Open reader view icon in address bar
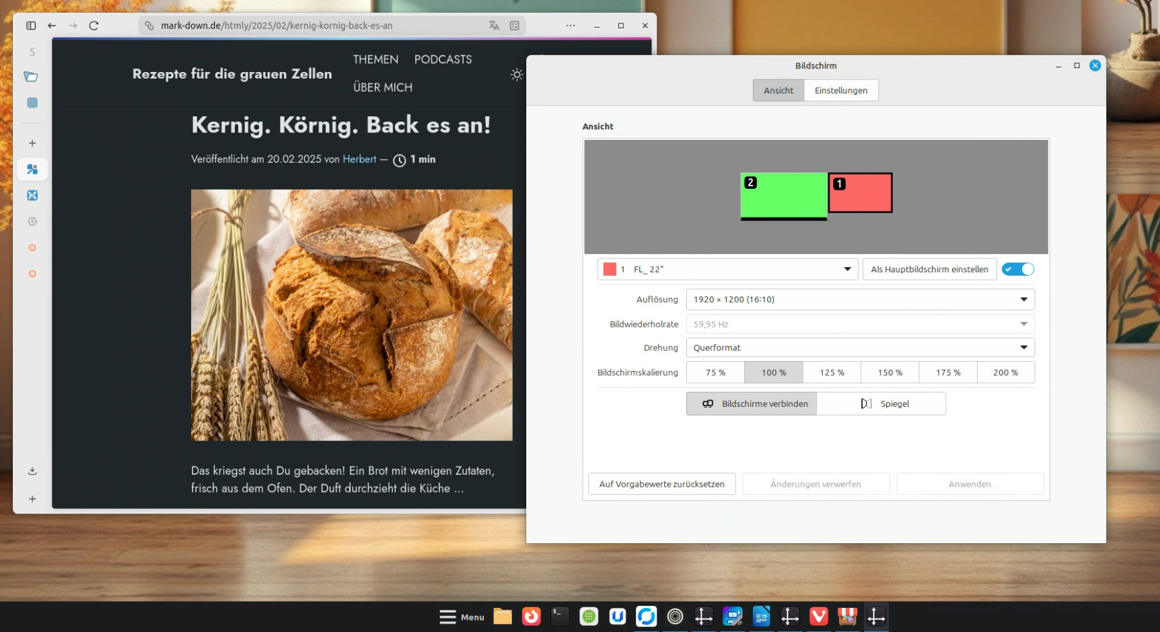 (x=515, y=26)
